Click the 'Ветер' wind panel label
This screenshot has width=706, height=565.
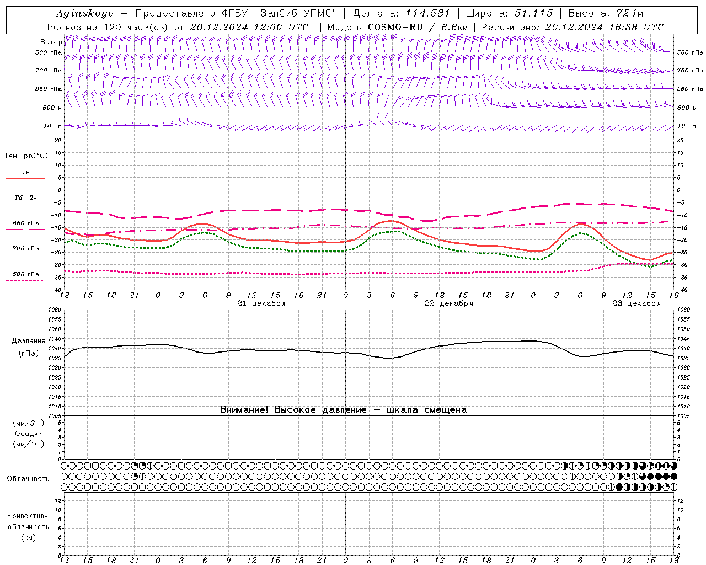[51, 42]
